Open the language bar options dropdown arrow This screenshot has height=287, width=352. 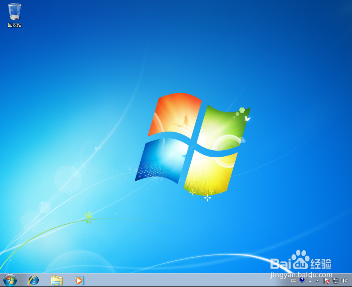pyautogui.click(x=310, y=282)
